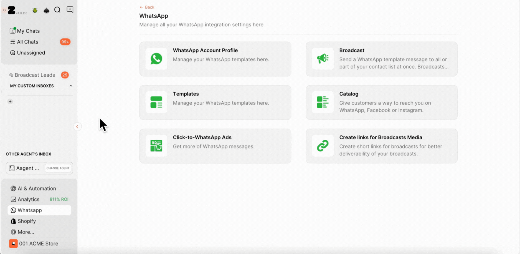
Task: Click the AI & Automation swirl icon
Action: point(13,188)
